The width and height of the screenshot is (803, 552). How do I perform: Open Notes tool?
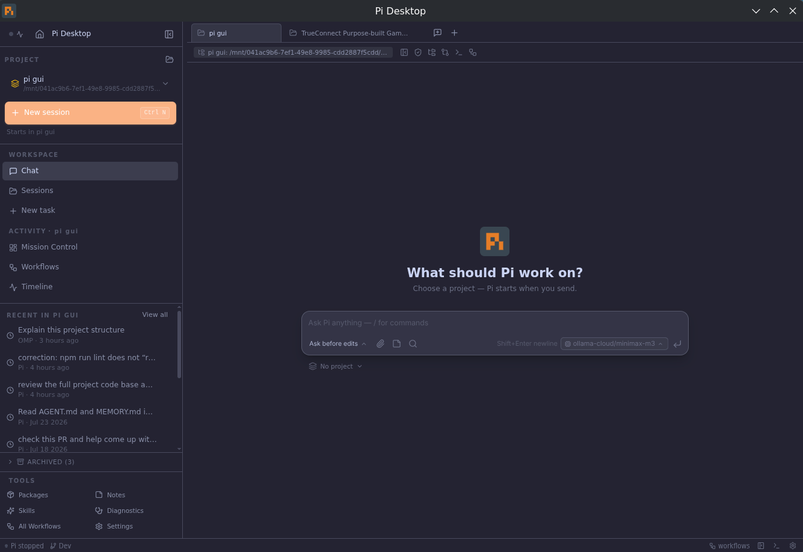pos(111,495)
